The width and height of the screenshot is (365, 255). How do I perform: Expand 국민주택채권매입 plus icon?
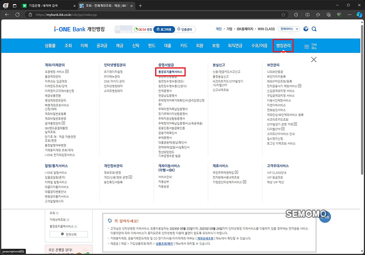coord(237,172)
